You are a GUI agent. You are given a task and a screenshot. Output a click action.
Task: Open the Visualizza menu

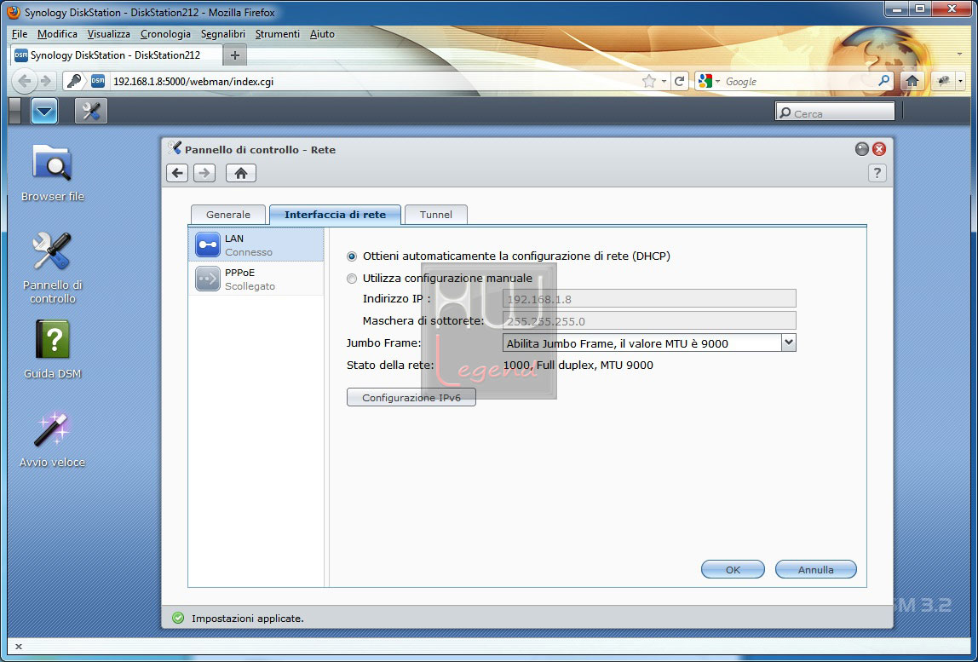(x=109, y=34)
